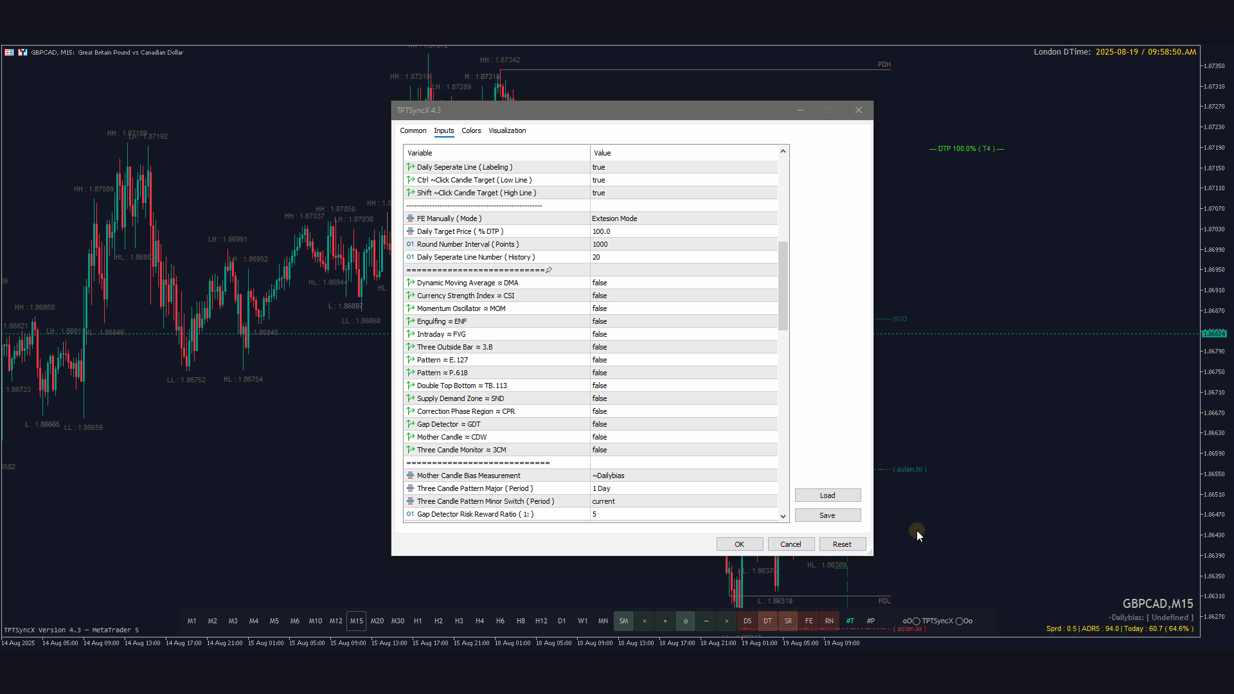Toggle Engulfing ≈ ENF value
This screenshot has height=694, width=1234.
pyautogui.click(x=684, y=321)
